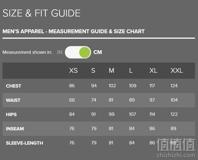This screenshot has height=160, width=198.
Task: Click the INSEAM row label
Action: coord(15,129)
